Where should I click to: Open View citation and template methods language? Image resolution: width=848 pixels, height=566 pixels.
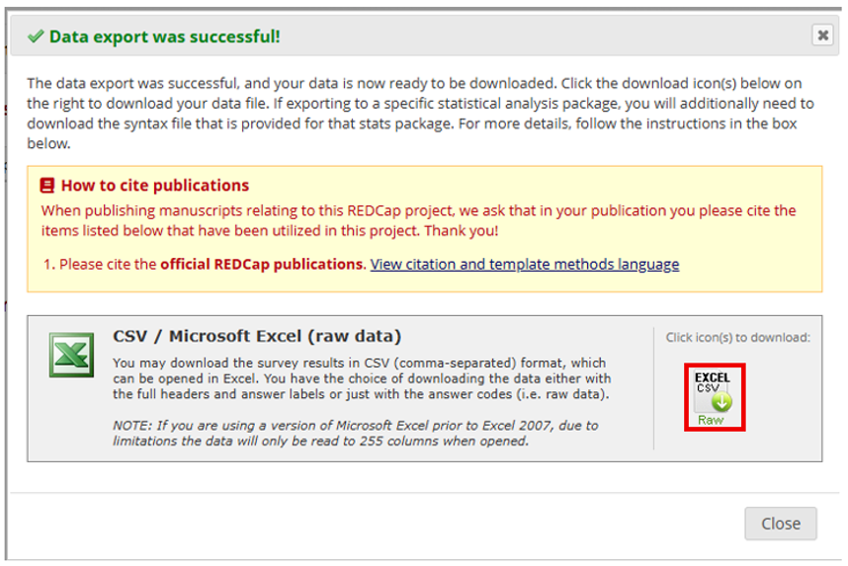525,265
